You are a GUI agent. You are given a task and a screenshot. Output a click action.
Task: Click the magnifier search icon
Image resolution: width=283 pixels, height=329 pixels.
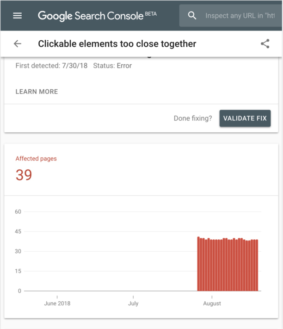192,15
